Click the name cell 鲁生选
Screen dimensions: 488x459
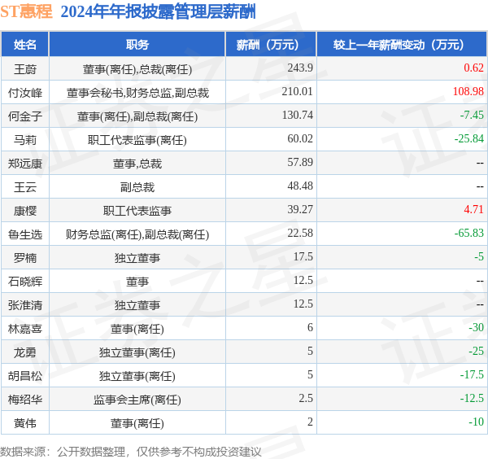click(x=25, y=234)
